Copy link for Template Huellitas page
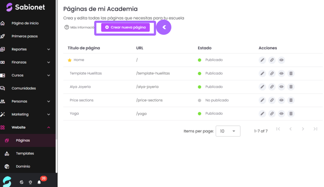324x187 pixels. [x=272, y=73]
